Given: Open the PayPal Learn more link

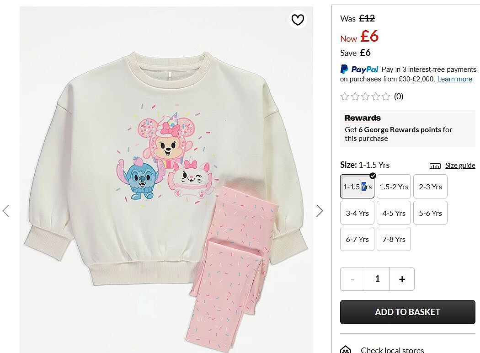Looking at the screenshot, I should click(454, 79).
